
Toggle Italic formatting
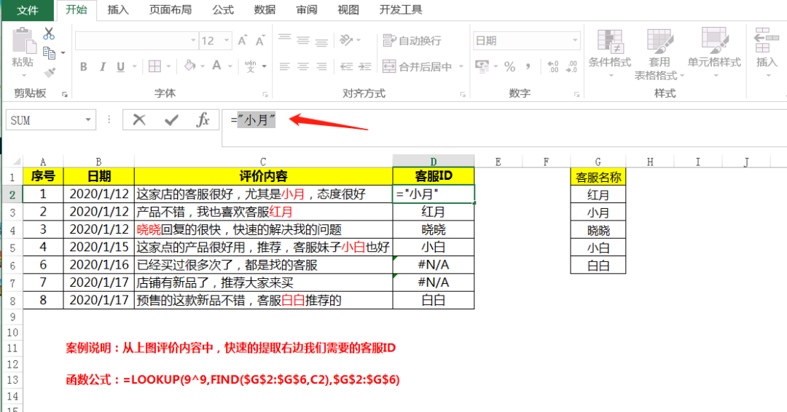[x=103, y=67]
